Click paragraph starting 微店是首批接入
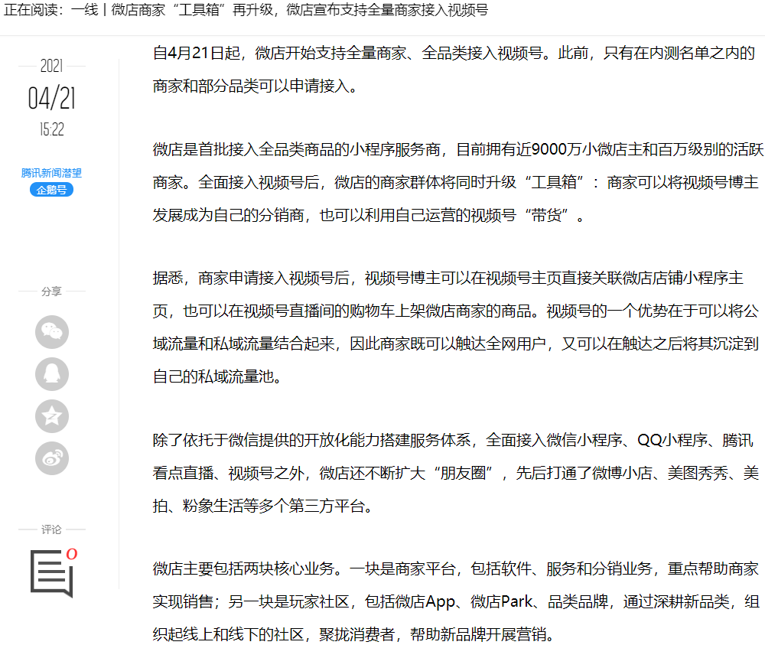This screenshot has width=765, height=645. (457, 182)
